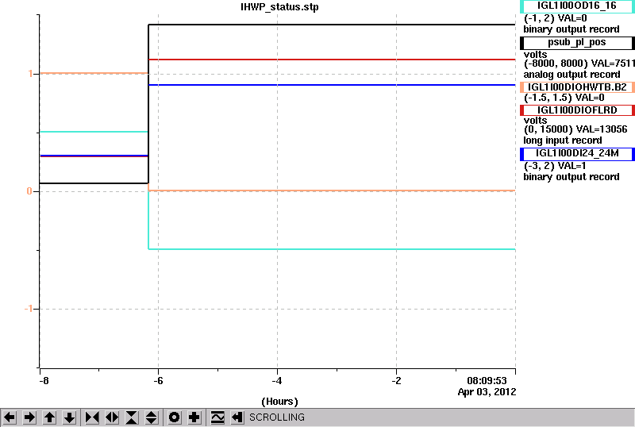
Task: Click the -1 tick label on the vertical axis
Action: [x=28, y=309]
